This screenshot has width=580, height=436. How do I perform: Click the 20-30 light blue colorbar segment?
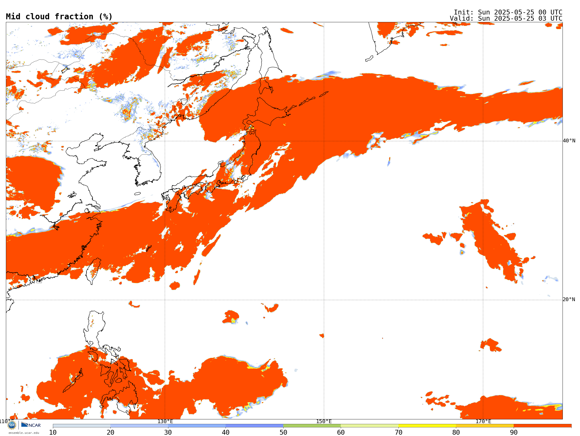pyautogui.click(x=139, y=426)
